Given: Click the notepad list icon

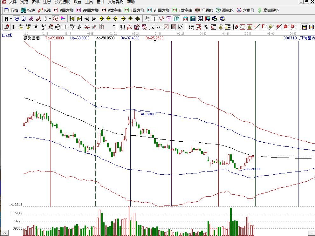Looking at the screenshot, I should click(x=200, y=19).
